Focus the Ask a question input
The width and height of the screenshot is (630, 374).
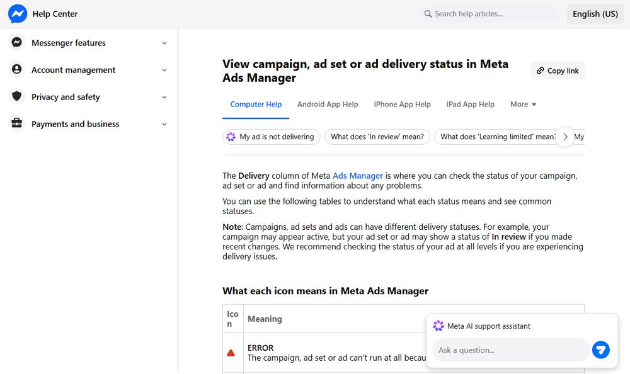pyautogui.click(x=511, y=350)
